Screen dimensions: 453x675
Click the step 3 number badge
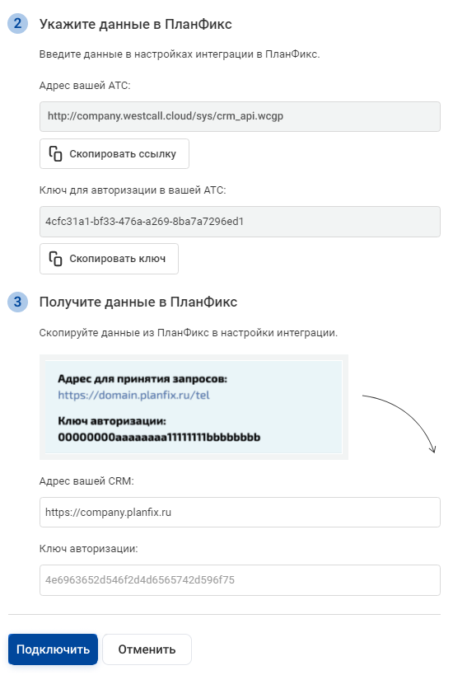(17, 302)
